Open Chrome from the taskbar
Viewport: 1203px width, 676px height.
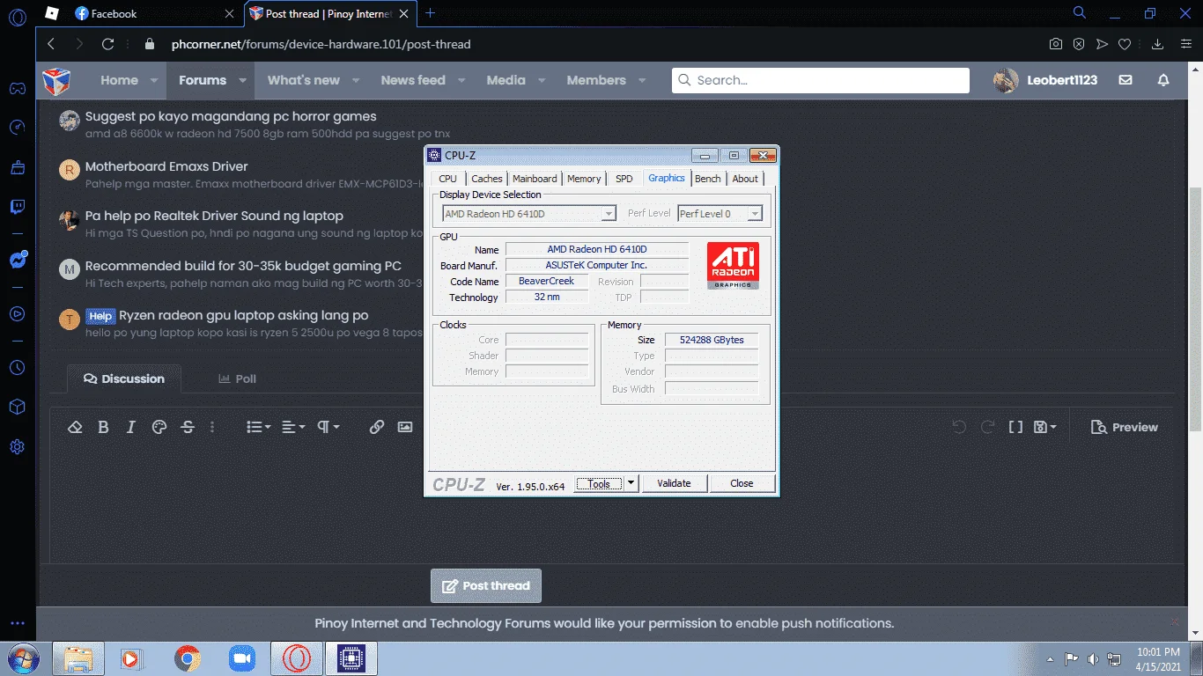tap(187, 658)
